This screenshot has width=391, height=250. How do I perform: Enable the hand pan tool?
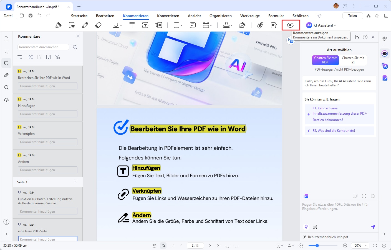(154, 246)
